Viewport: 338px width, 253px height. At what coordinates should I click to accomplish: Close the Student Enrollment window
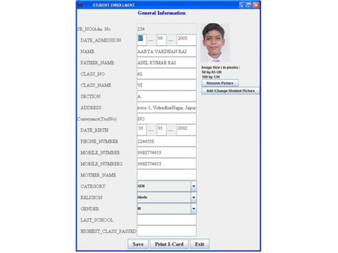[256, 5]
